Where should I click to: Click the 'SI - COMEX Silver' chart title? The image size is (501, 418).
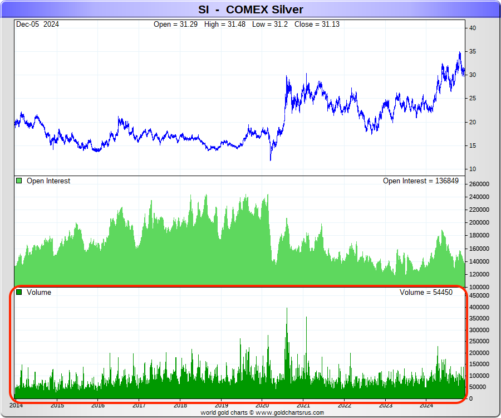click(x=250, y=9)
